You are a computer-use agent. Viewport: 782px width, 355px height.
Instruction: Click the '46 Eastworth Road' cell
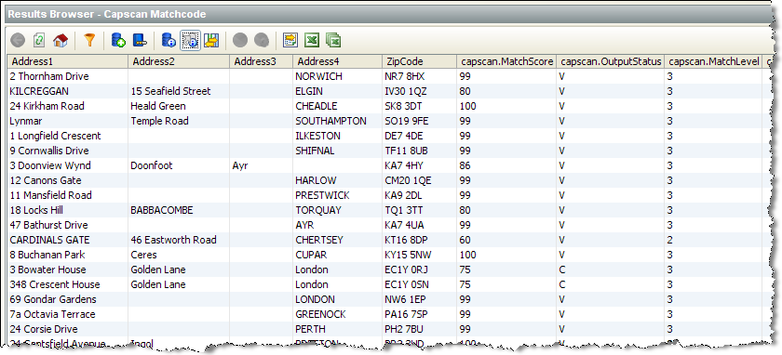(179, 240)
